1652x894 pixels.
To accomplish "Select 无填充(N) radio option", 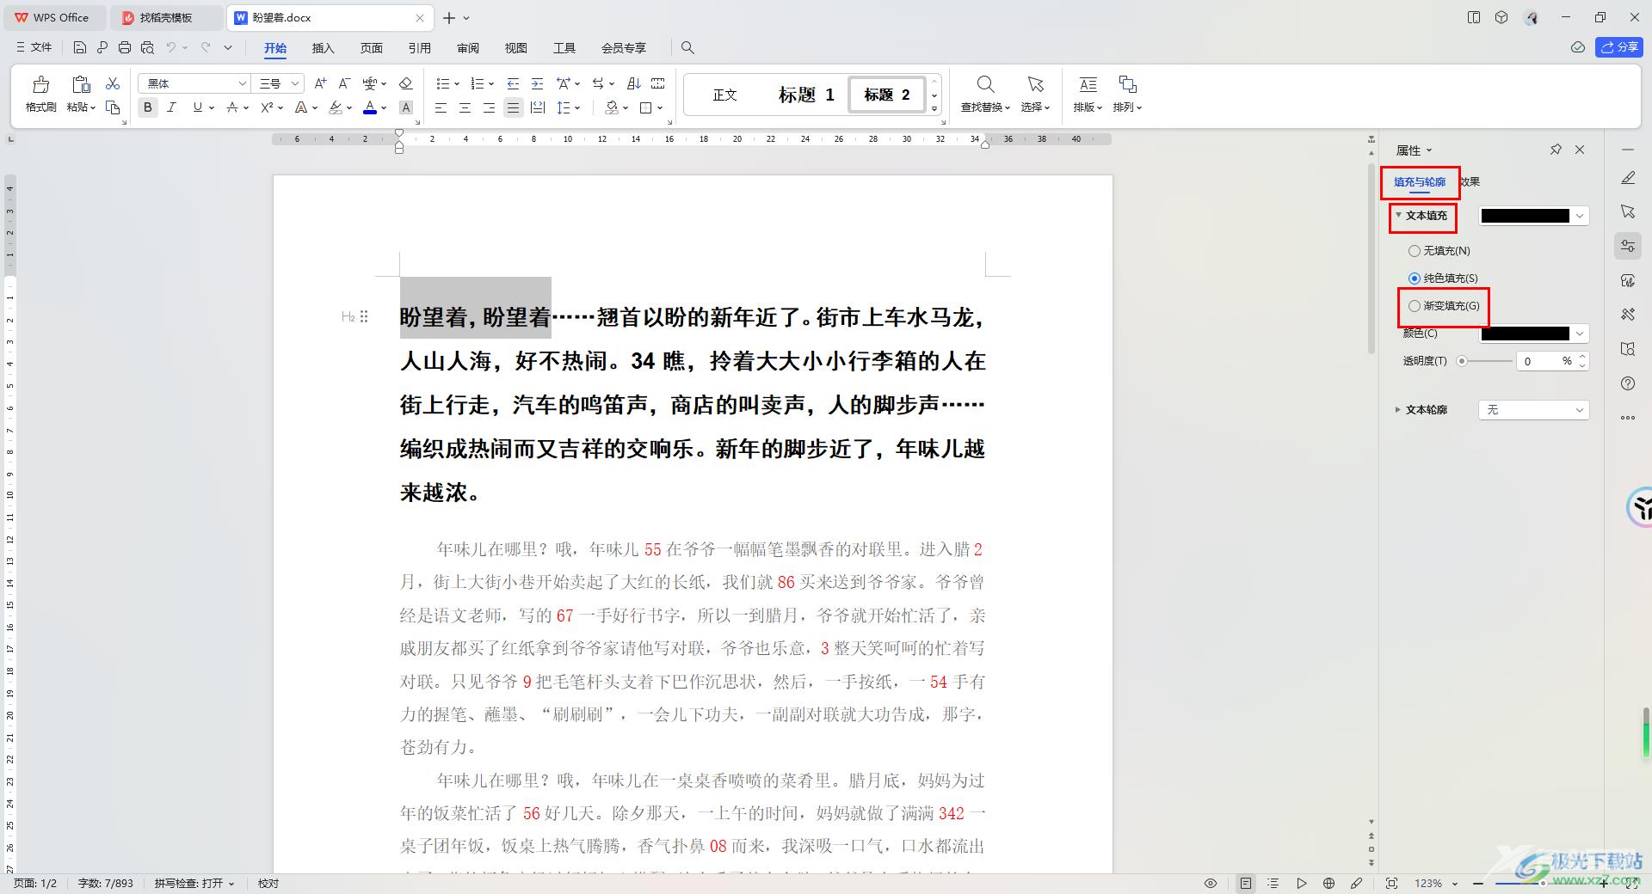I will (x=1414, y=251).
